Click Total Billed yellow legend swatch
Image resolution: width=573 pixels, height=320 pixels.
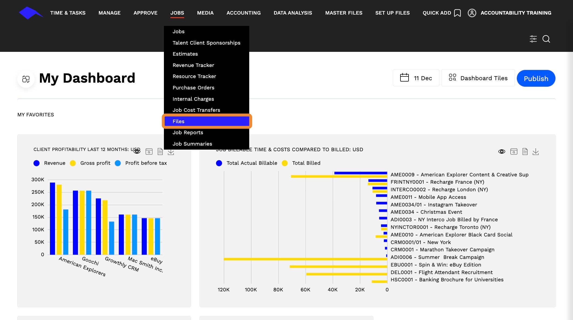(285, 163)
